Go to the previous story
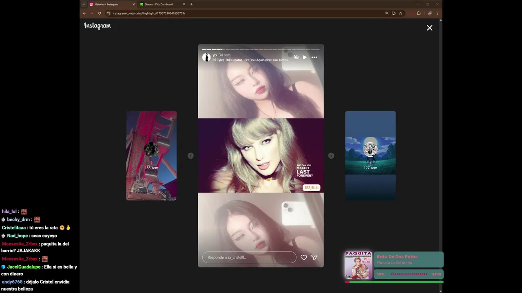 click(x=190, y=155)
